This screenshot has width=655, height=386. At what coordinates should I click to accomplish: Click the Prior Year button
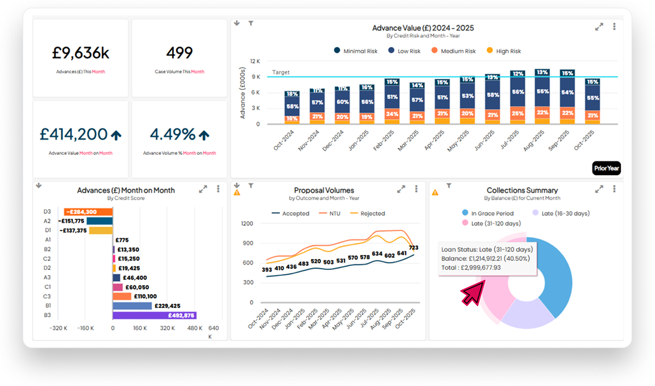[607, 168]
